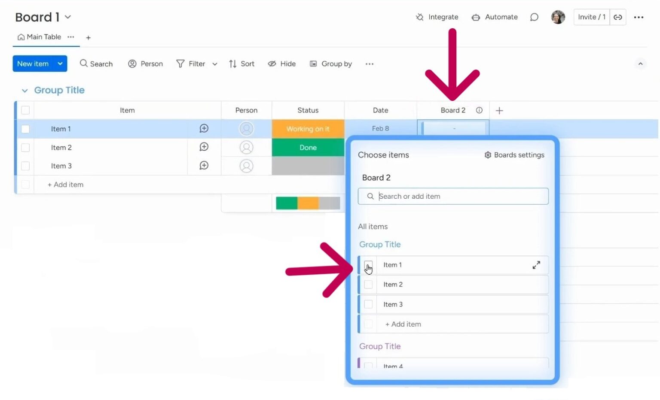The width and height of the screenshot is (660, 400).
Task: Hide columns using the Hide eye icon
Action: pos(281,64)
